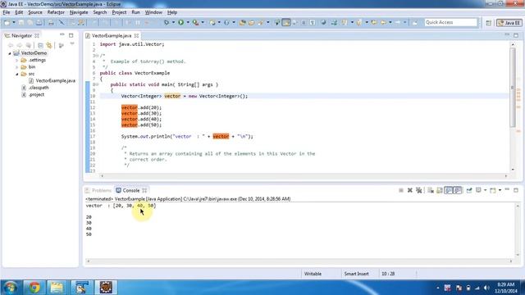Open the Navigator view menu triangle
The image size is (525, 295).
72,44
